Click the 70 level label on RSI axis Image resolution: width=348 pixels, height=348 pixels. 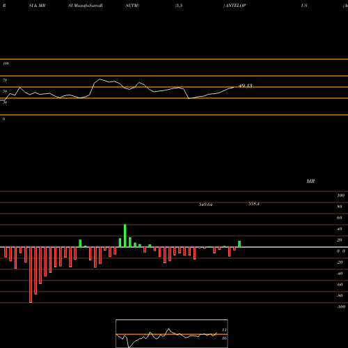(x=5, y=80)
